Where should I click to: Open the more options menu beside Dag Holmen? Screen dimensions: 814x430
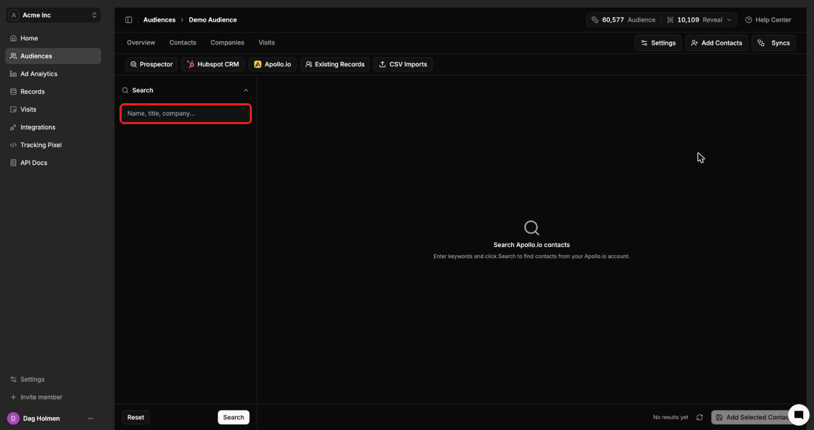coord(90,418)
